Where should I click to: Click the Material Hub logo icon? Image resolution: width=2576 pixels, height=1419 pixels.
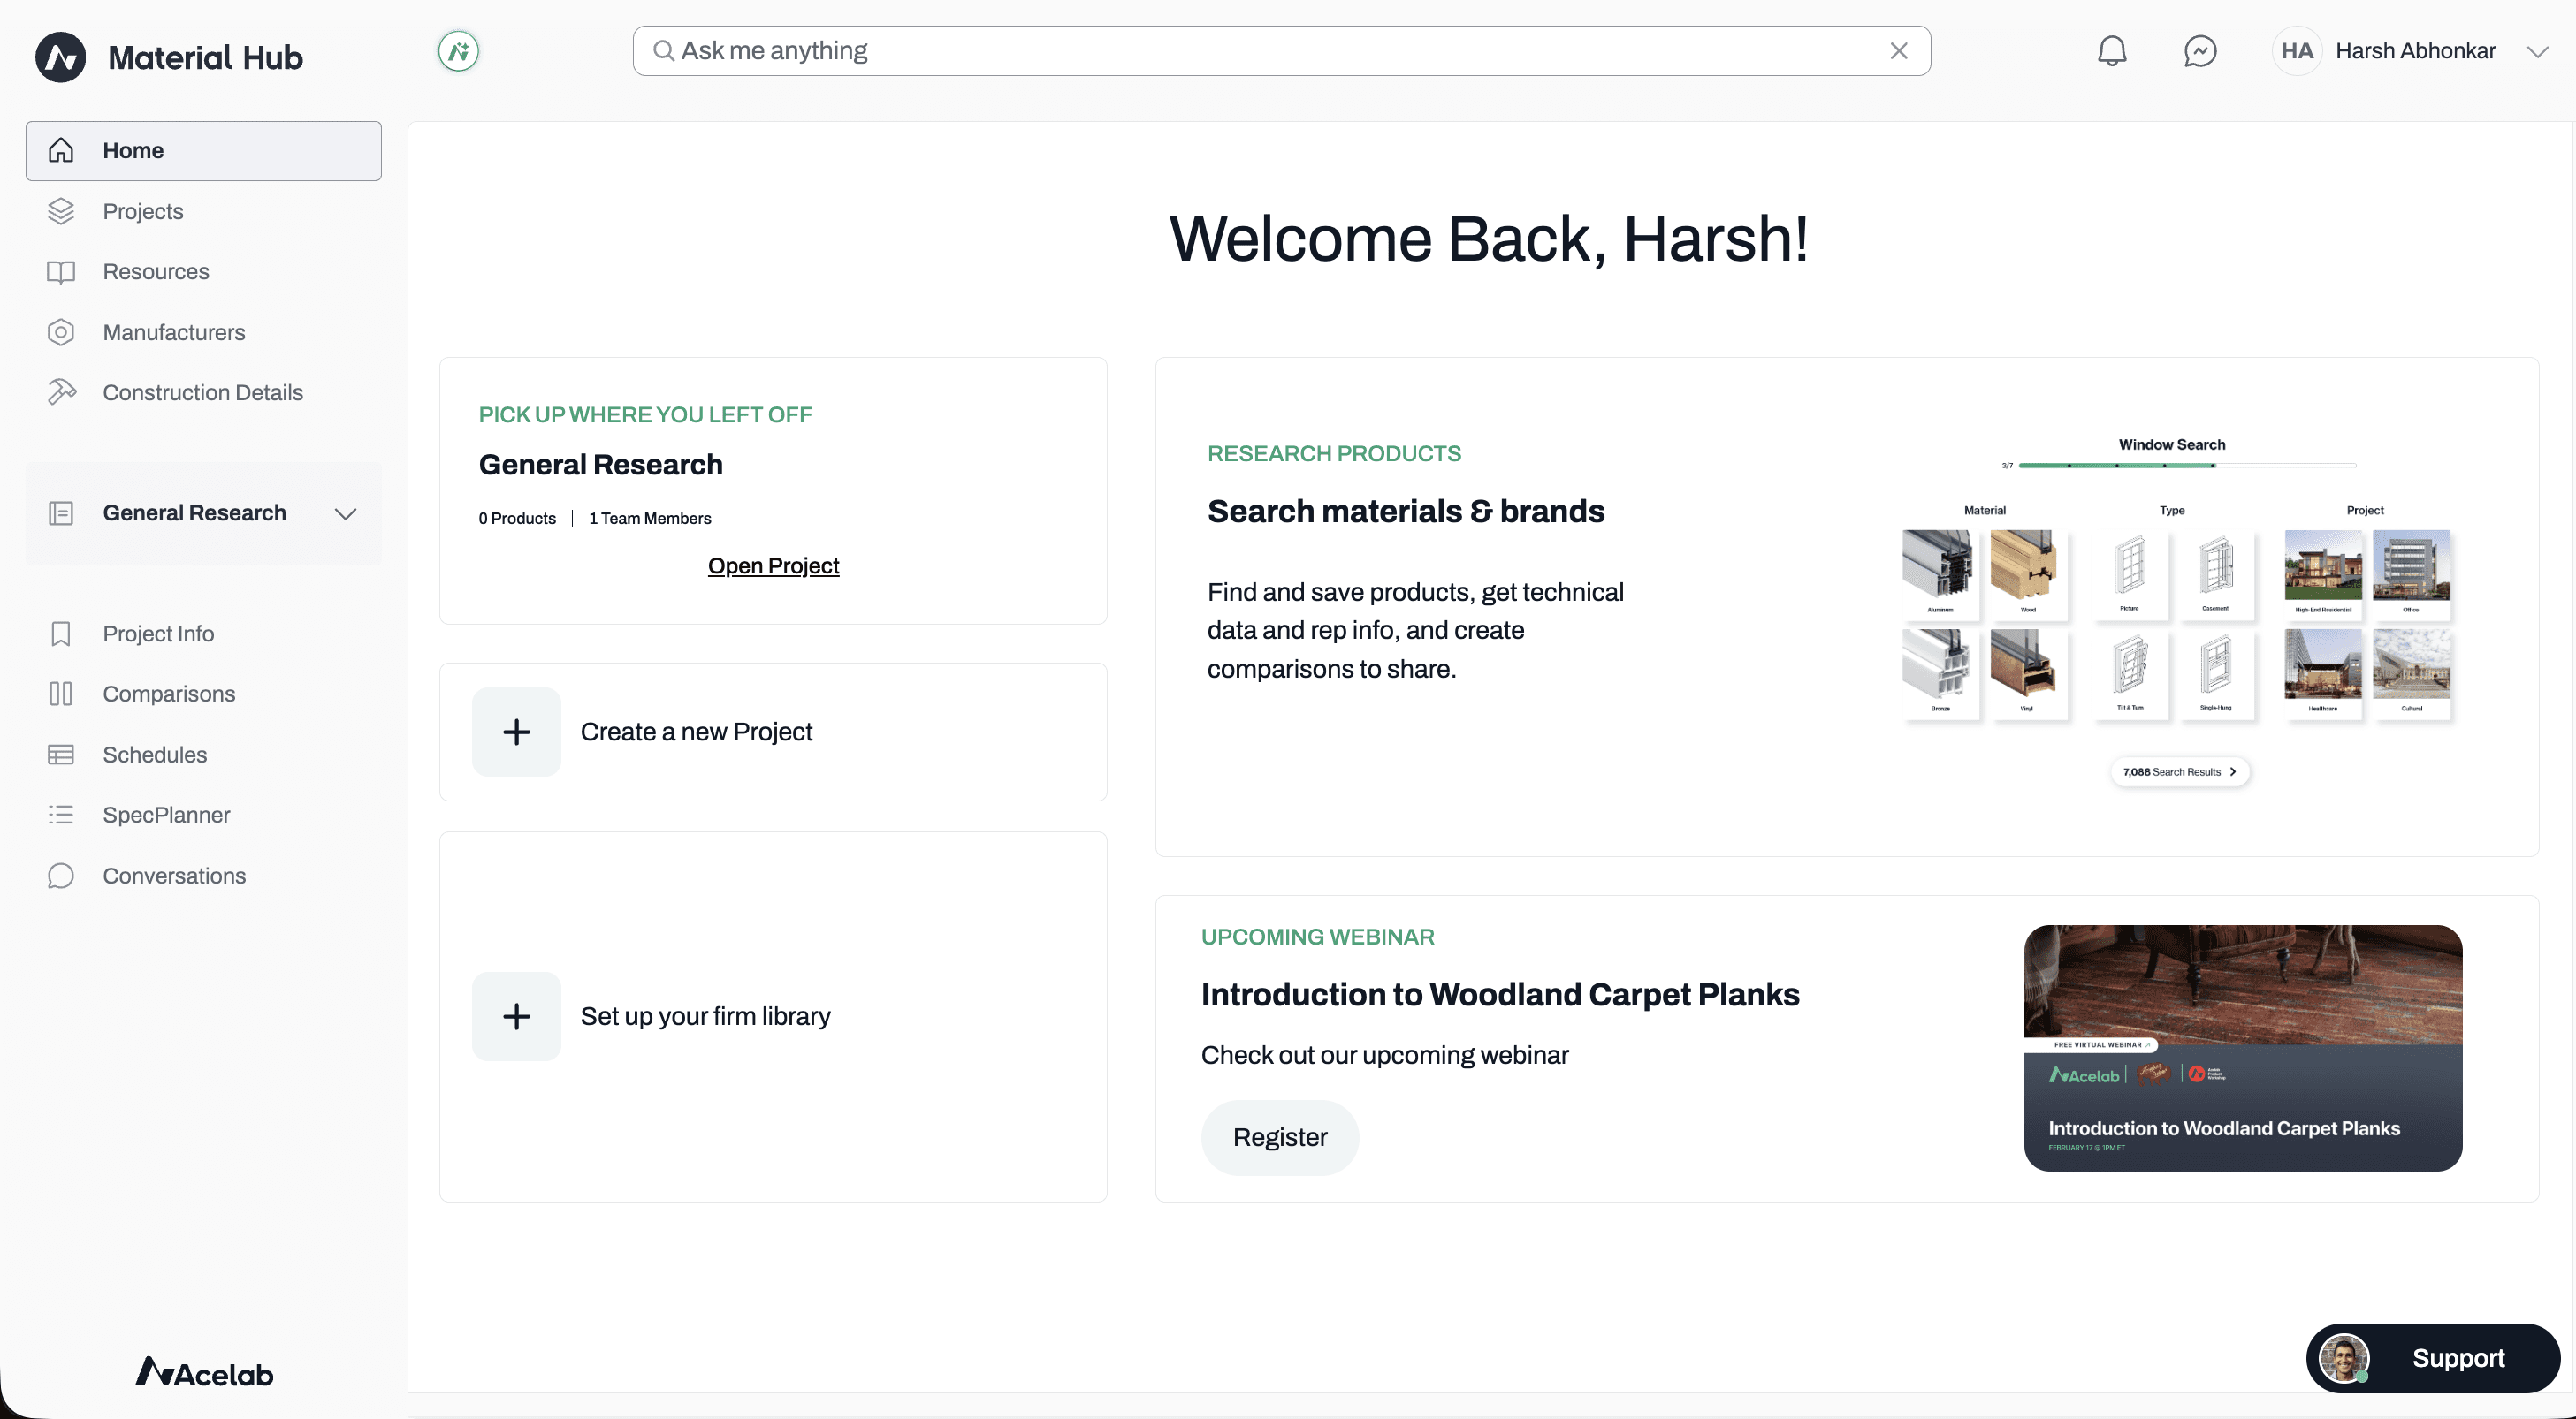[61, 57]
